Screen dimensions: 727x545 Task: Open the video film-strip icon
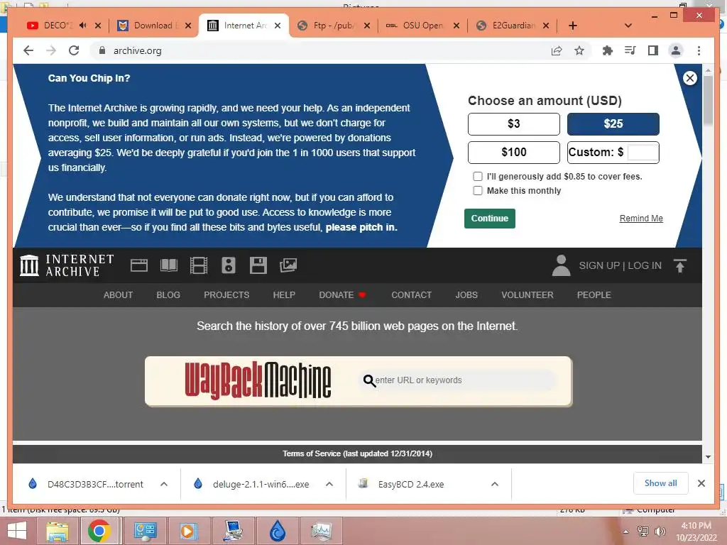point(199,265)
